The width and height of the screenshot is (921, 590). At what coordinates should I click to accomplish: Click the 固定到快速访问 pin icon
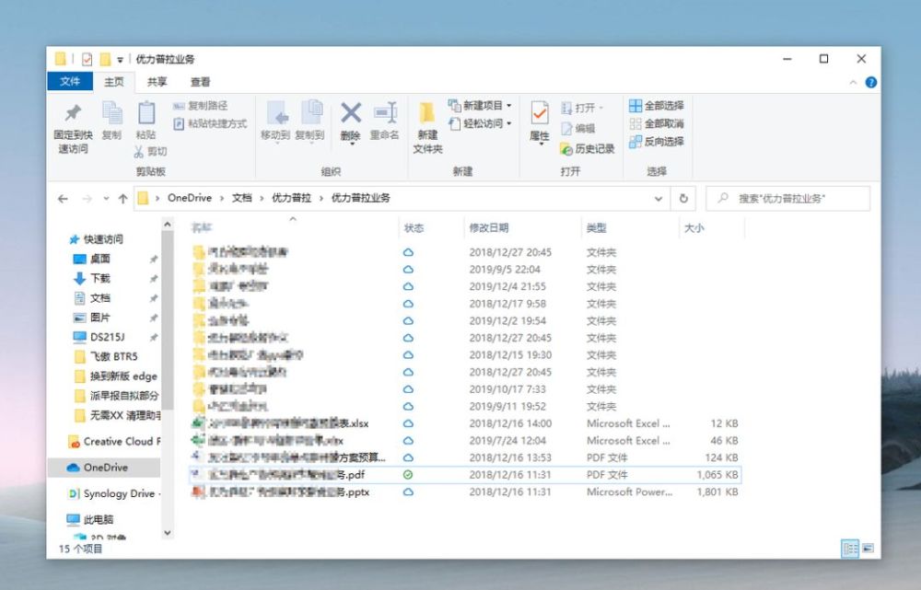click(x=73, y=112)
